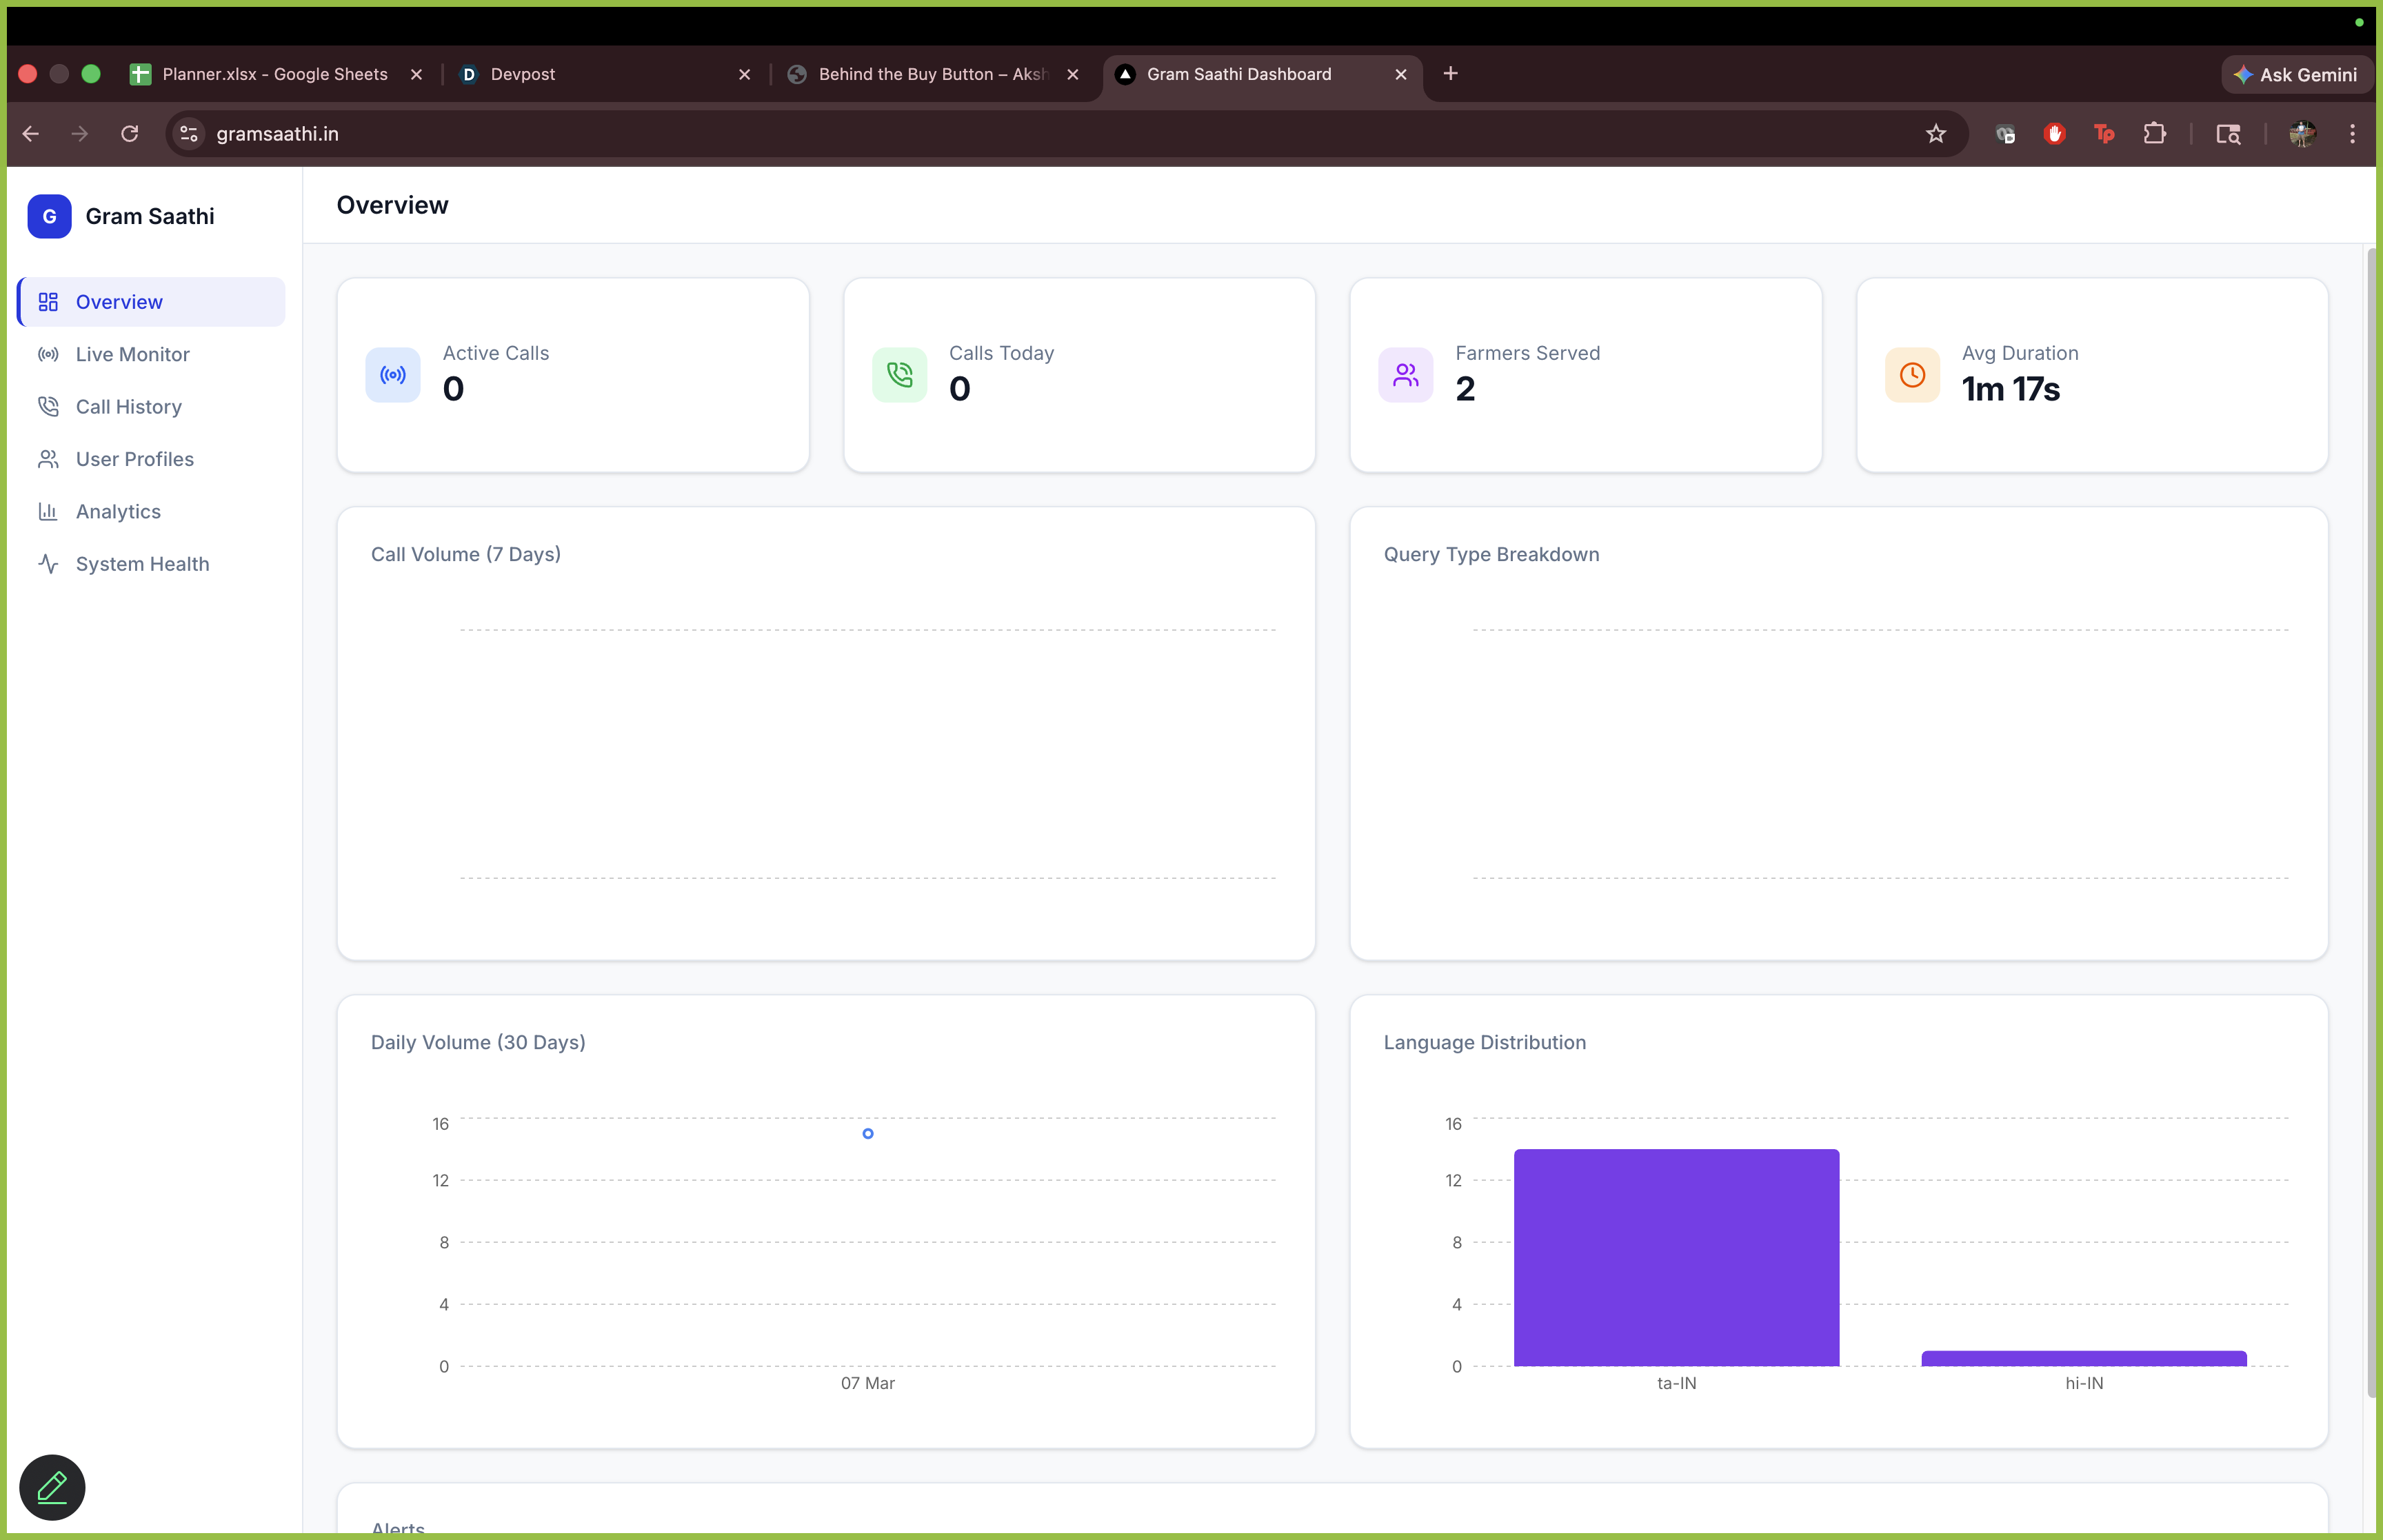Click the Calls Today phone icon
This screenshot has height=1540, width=2383.
[x=899, y=375]
